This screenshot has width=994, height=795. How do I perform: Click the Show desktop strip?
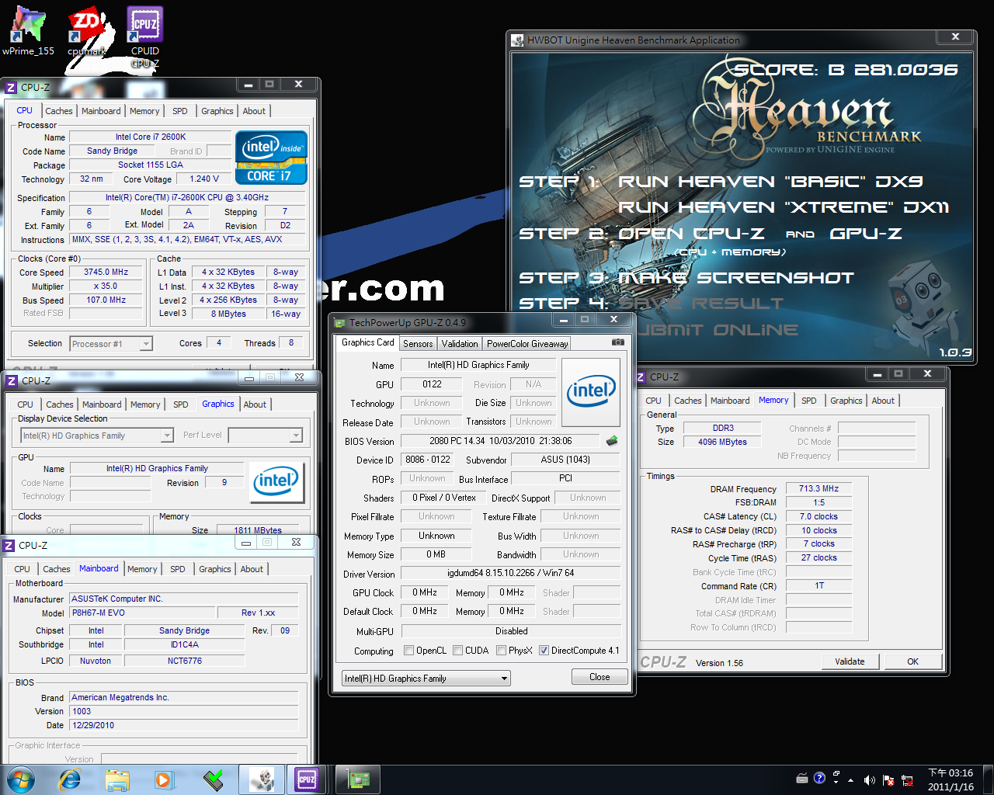(x=989, y=779)
